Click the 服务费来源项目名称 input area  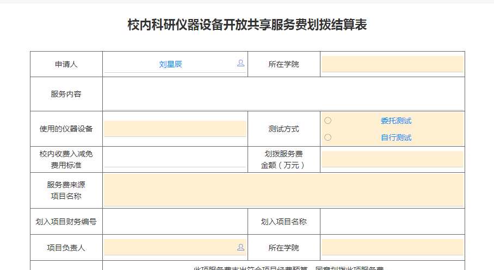point(283,190)
